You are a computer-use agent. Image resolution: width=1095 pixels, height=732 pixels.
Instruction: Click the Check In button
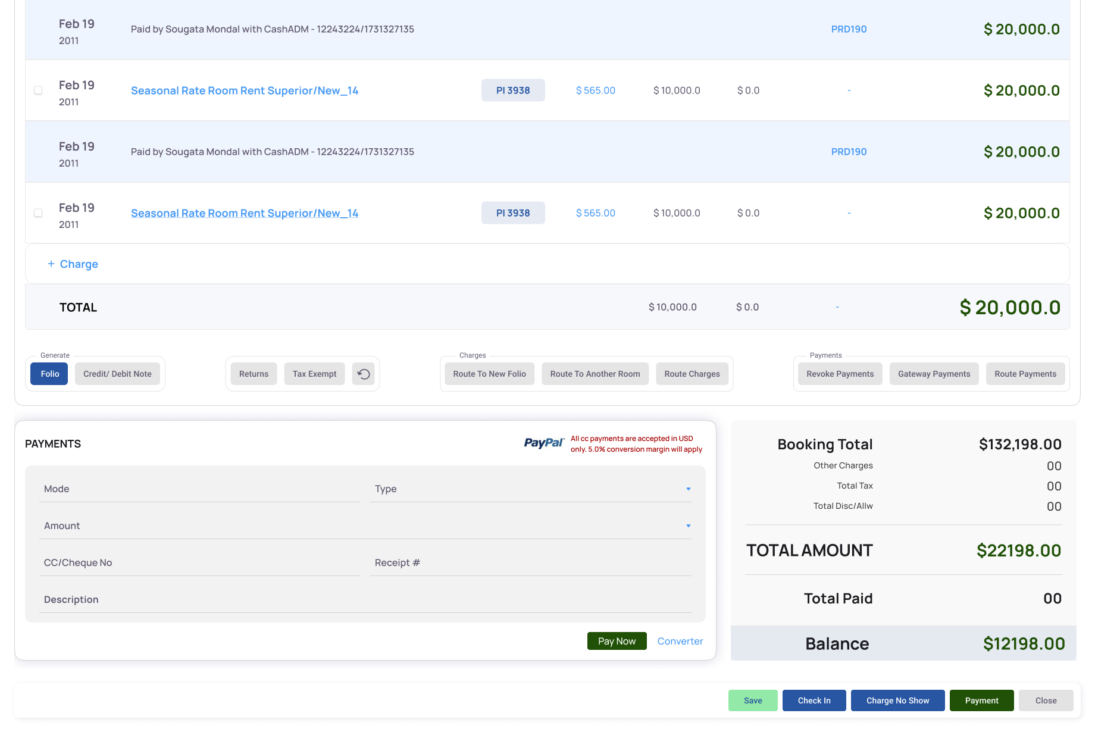tap(814, 700)
